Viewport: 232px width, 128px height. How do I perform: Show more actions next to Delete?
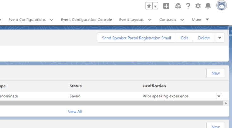tap(220, 38)
